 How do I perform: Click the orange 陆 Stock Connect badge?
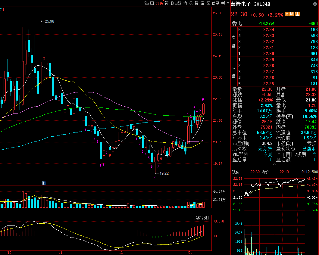292,14
